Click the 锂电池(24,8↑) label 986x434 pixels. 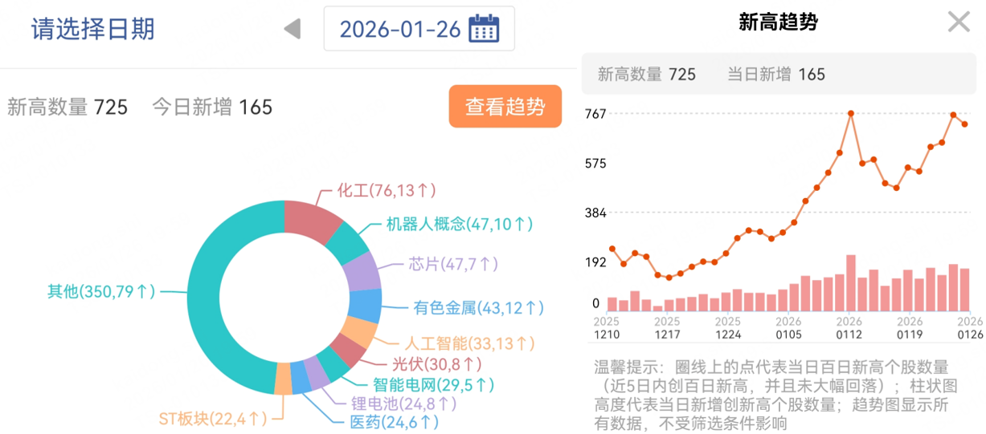403,404
